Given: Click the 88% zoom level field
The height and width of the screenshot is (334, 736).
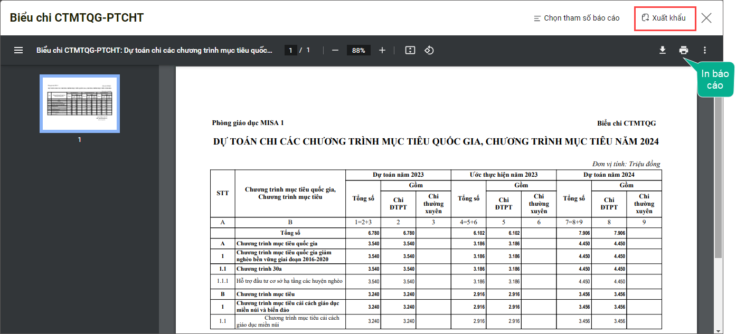Looking at the screenshot, I should click(x=358, y=50).
